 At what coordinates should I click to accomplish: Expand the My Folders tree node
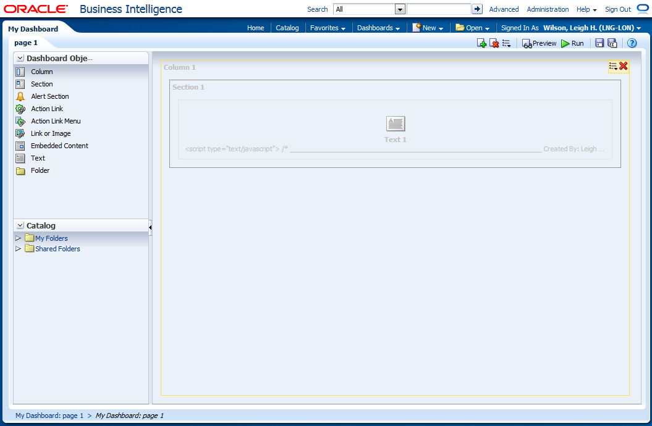point(19,238)
